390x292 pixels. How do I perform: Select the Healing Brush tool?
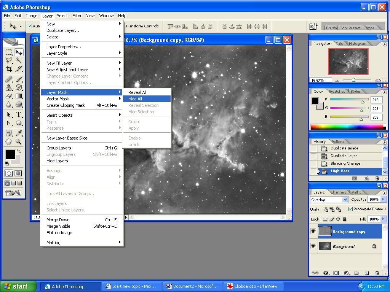tap(9, 79)
